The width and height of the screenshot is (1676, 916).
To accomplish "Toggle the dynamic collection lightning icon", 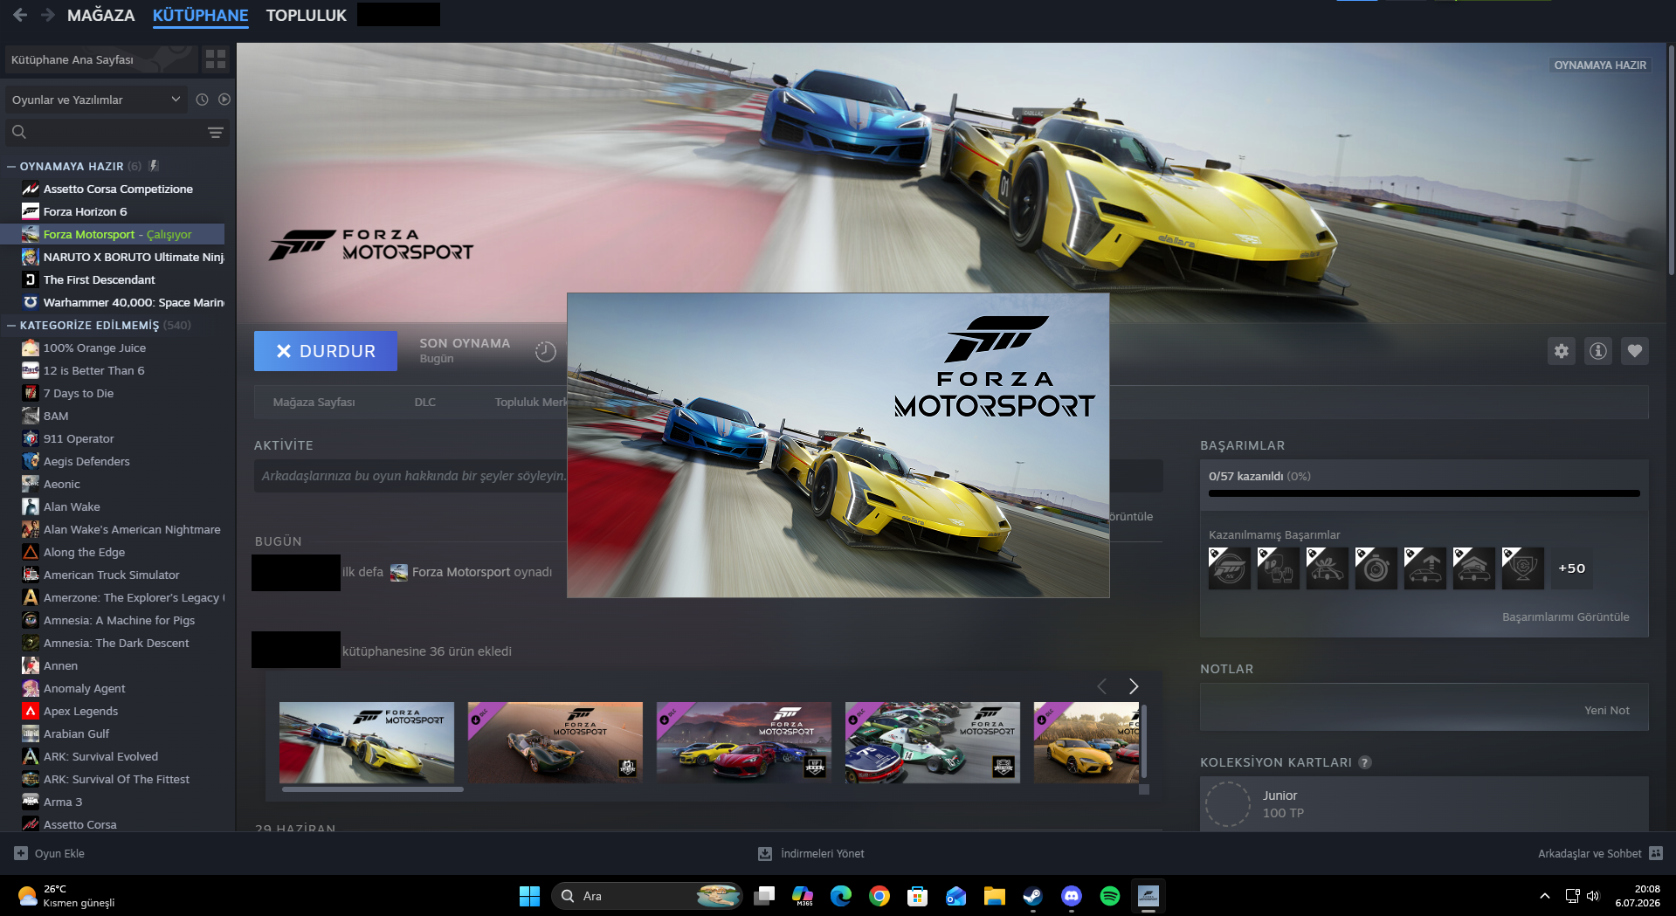I will pos(154,166).
